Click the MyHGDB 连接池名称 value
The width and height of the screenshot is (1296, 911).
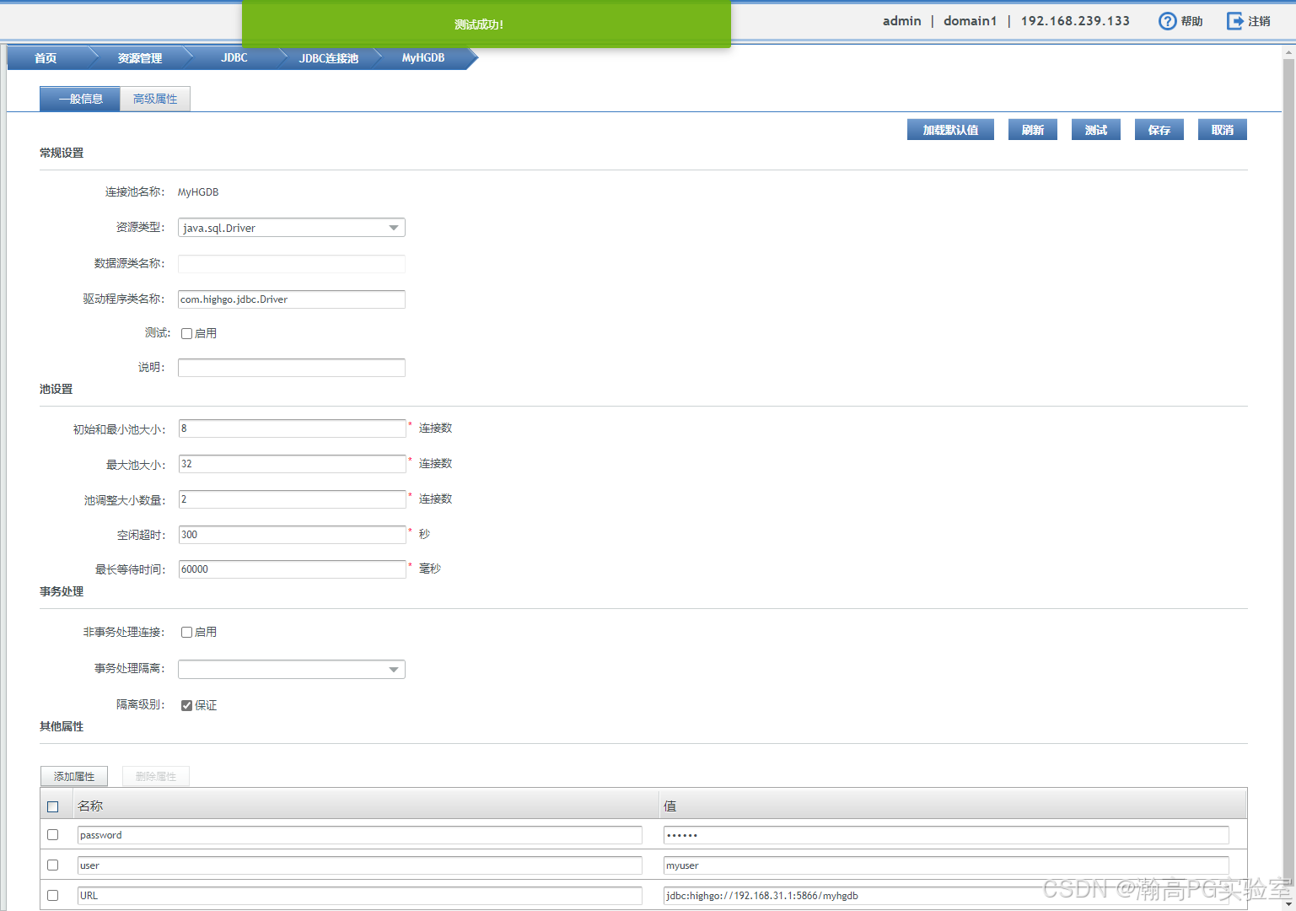pos(198,192)
